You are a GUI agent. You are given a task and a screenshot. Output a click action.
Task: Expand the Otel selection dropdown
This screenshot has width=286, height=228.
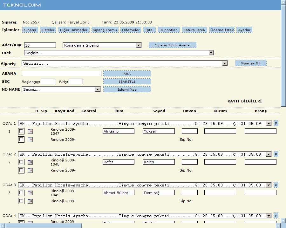pyautogui.click(x=119, y=53)
